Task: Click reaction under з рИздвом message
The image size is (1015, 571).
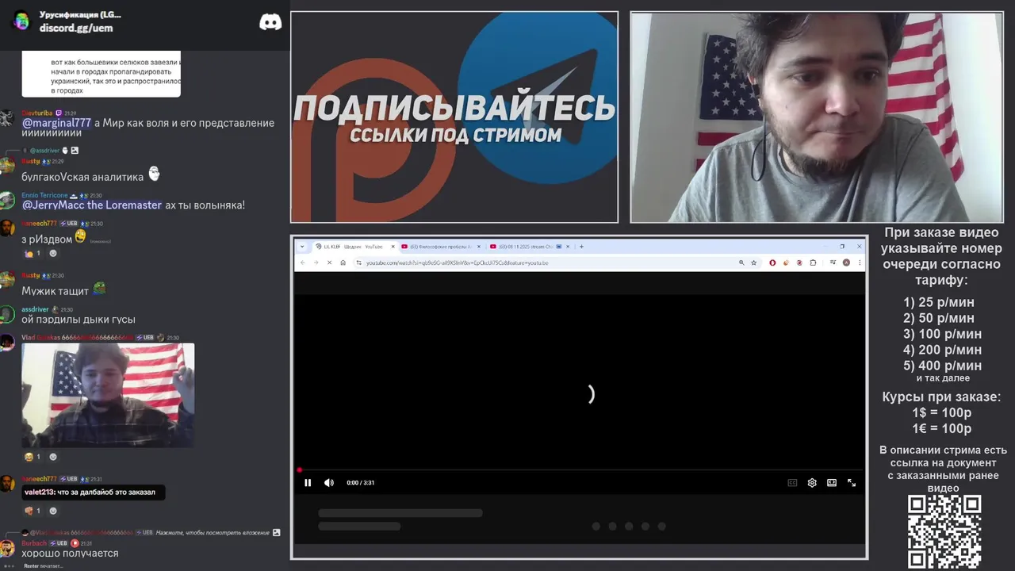Action: tap(33, 254)
